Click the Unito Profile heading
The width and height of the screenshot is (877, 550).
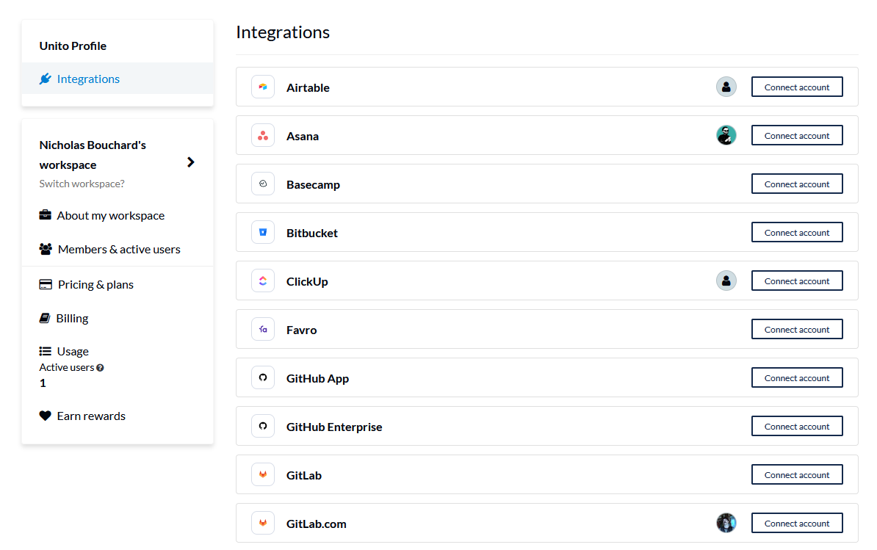tap(73, 46)
